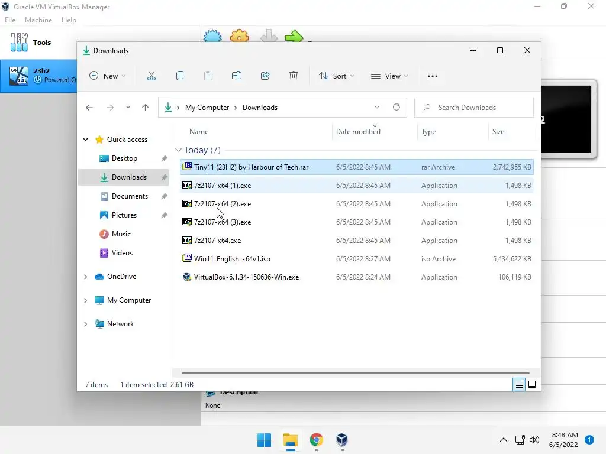Click VirtualBox Start green arrow icon
Screen dimensions: 606x454
pyautogui.click(x=295, y=36)
